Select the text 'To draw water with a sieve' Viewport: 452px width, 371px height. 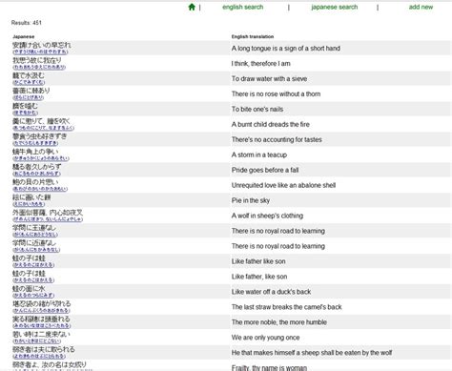[x=269, y=79]
